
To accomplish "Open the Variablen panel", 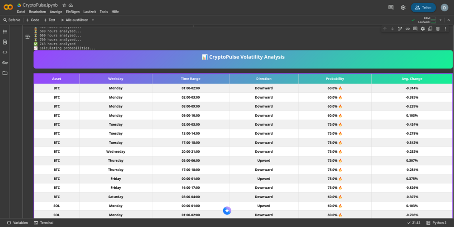I will coord(17,222).
